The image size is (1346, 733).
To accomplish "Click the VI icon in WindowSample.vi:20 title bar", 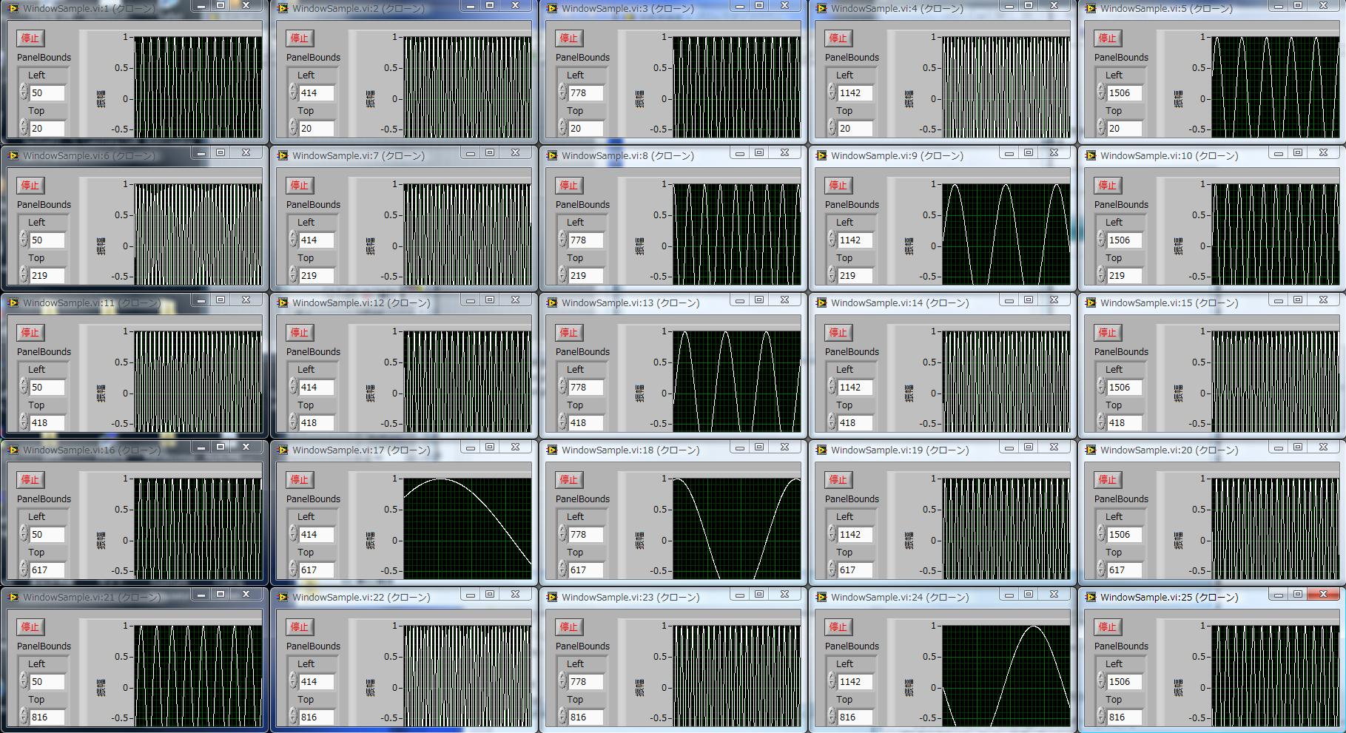I will tap(1091, 450).
